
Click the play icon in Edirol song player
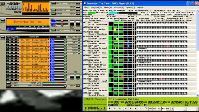click(x=19, y=26)
